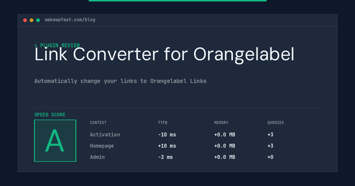Click the Admin TTFB value -2 ms

pos(165,157)
